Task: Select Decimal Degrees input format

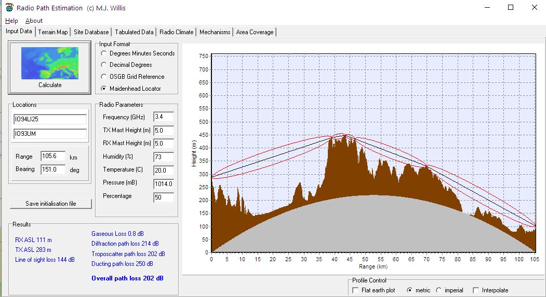Action: [x=104, y=65]
